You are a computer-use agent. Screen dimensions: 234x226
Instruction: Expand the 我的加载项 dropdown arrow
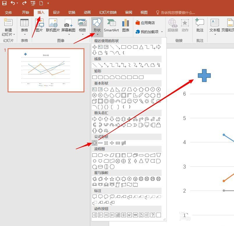(162, 32)
